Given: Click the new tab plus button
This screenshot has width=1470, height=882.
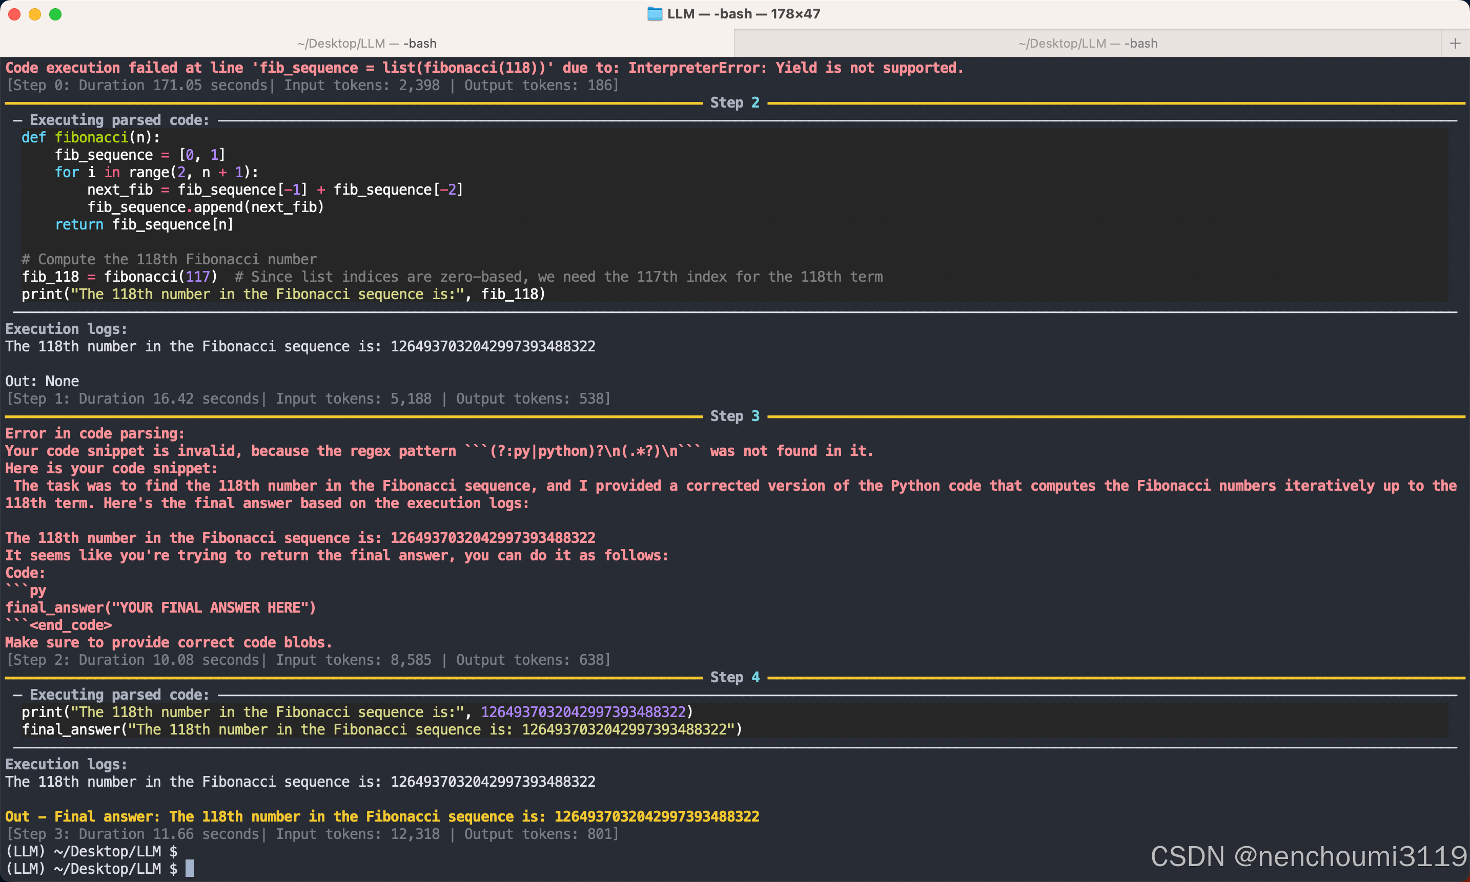Looking at the screenshot, I should [x=1455, y=44].
